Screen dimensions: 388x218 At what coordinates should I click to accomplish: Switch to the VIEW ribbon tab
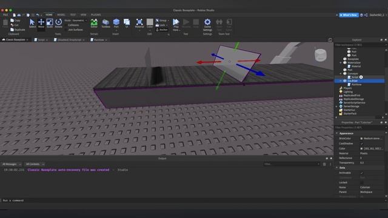[84, 15]
